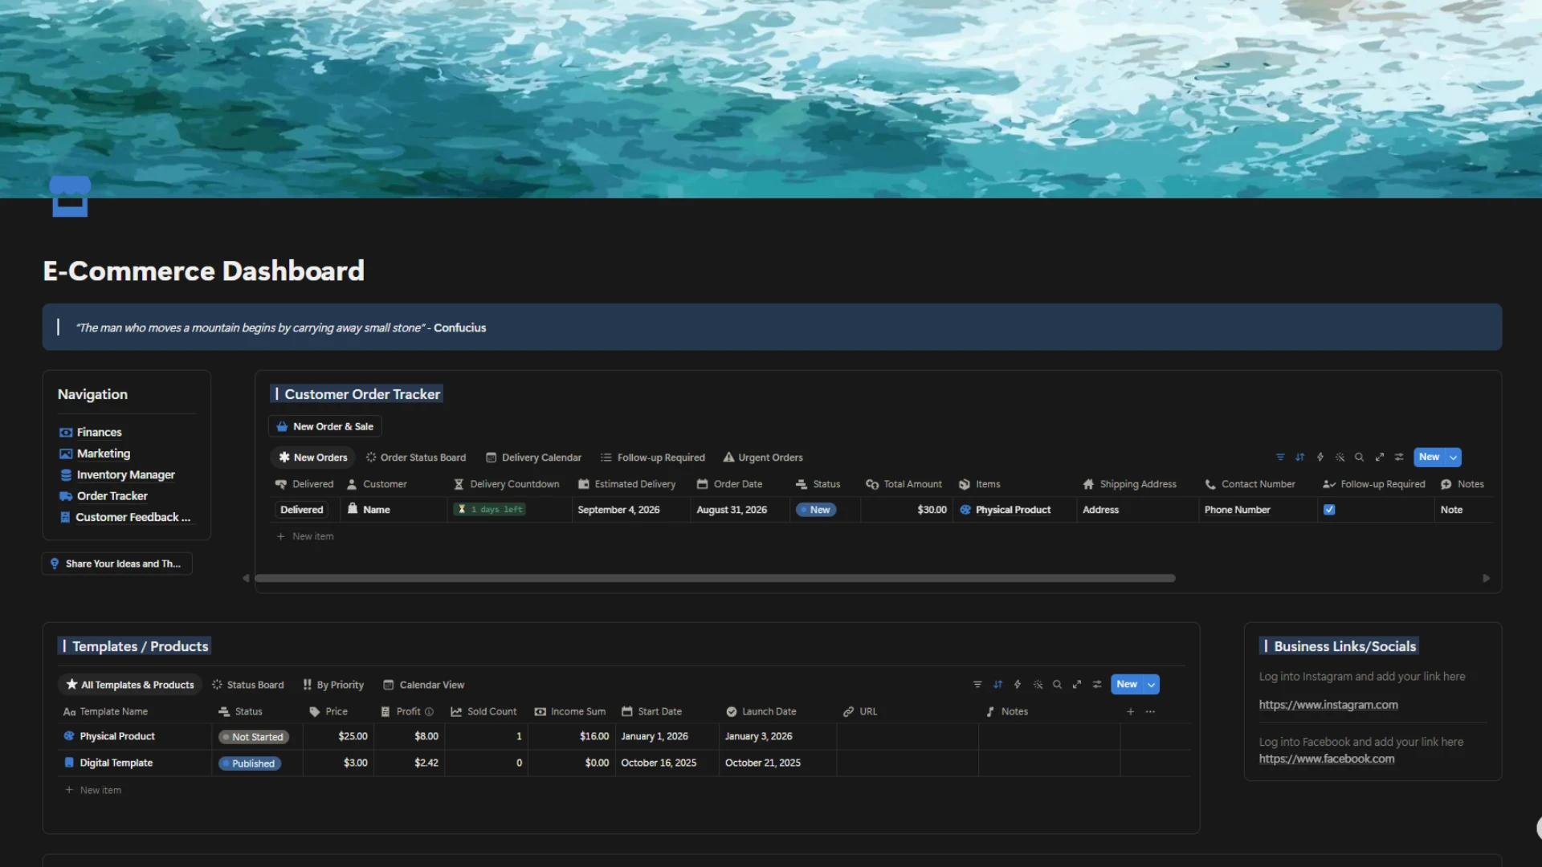Screen dimensions: 1542x867
Task: Open filter in Customer Order Tracker toolbar
Action: click(1280, 457)
